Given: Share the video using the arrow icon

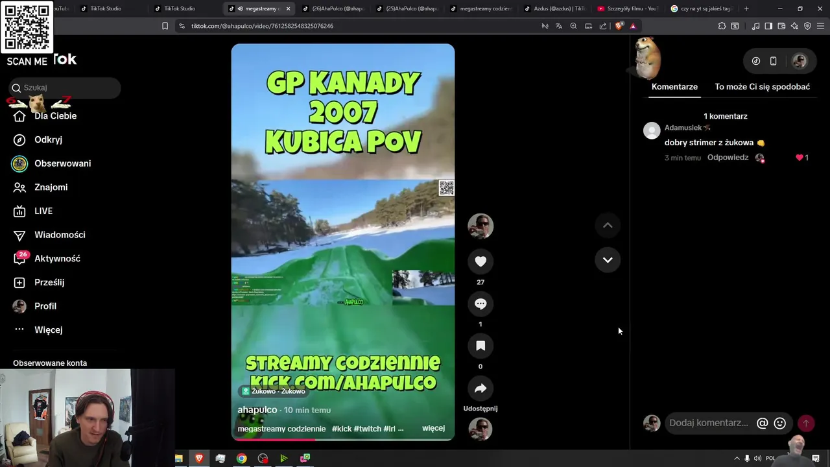Looking at the screenshot, I should (480, 389).
